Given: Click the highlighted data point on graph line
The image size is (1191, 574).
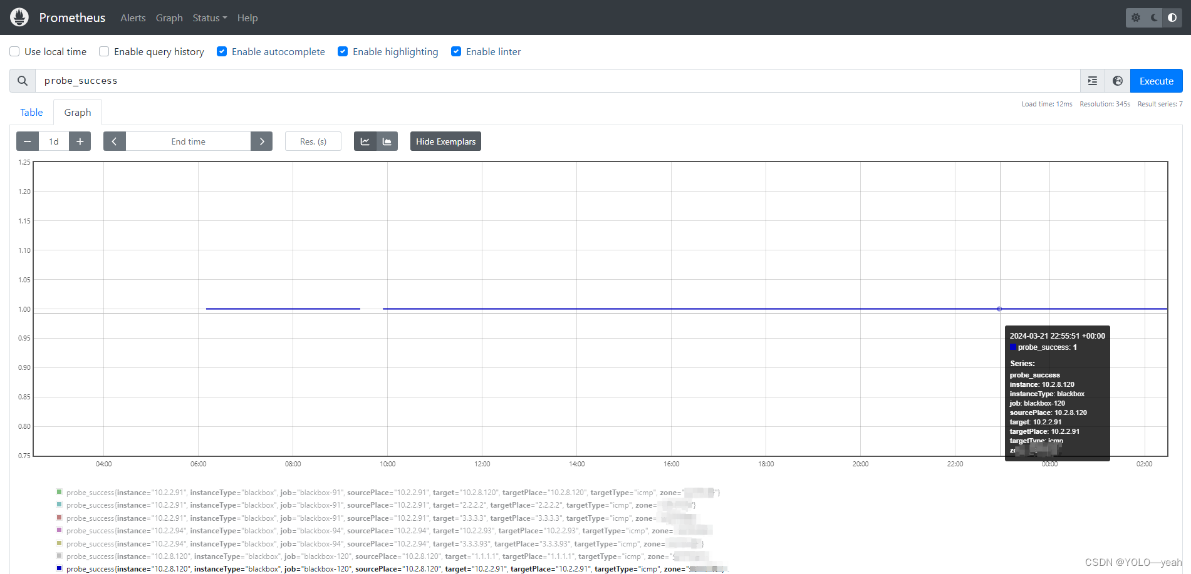Looking at the screenshot, I should [x=999, y=309].
